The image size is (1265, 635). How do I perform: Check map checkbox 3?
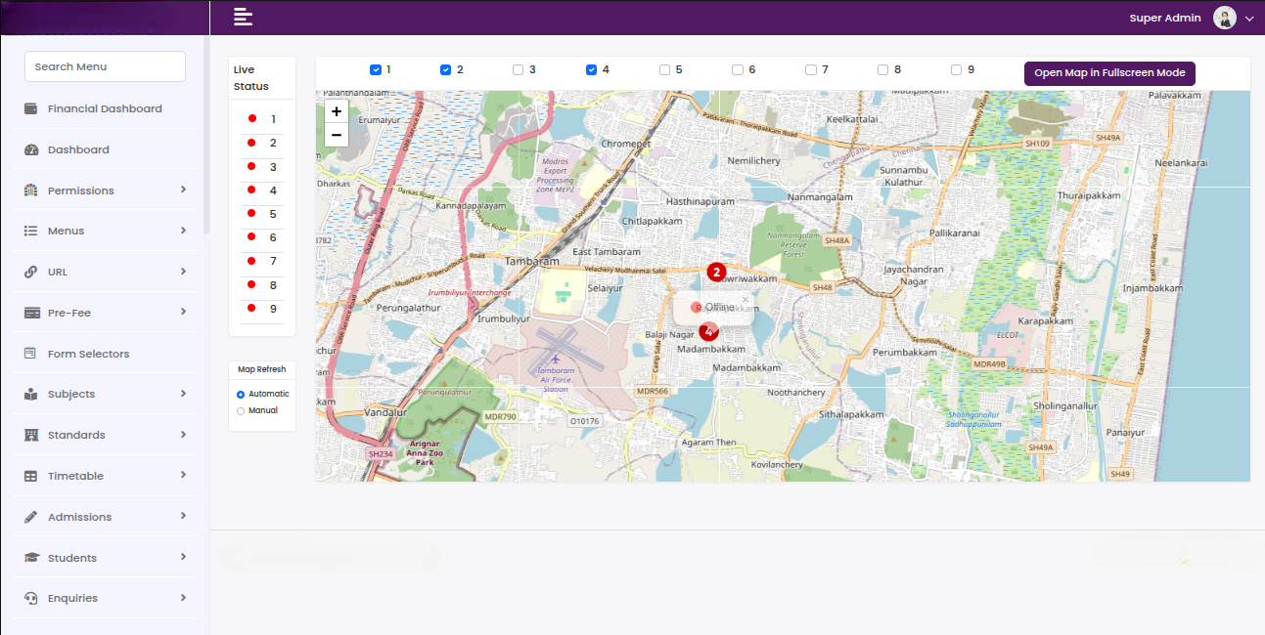519,69
